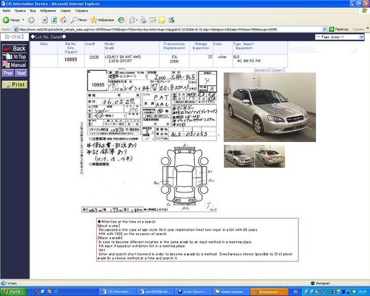Viewport: 370px width, 296px height.
Task: Click the Windows пуск Start button
Action: (14, 292)
